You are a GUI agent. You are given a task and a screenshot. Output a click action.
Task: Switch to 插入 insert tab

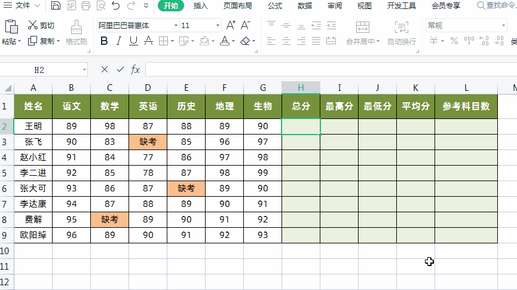pos(200,6)
